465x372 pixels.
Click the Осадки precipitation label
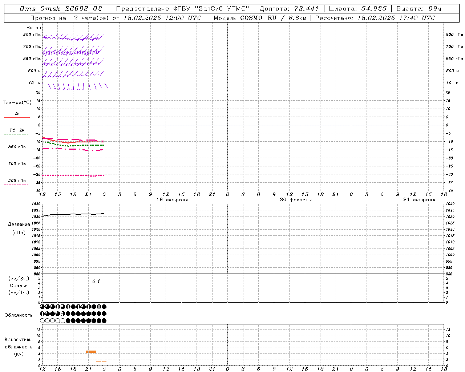point(19,286)
